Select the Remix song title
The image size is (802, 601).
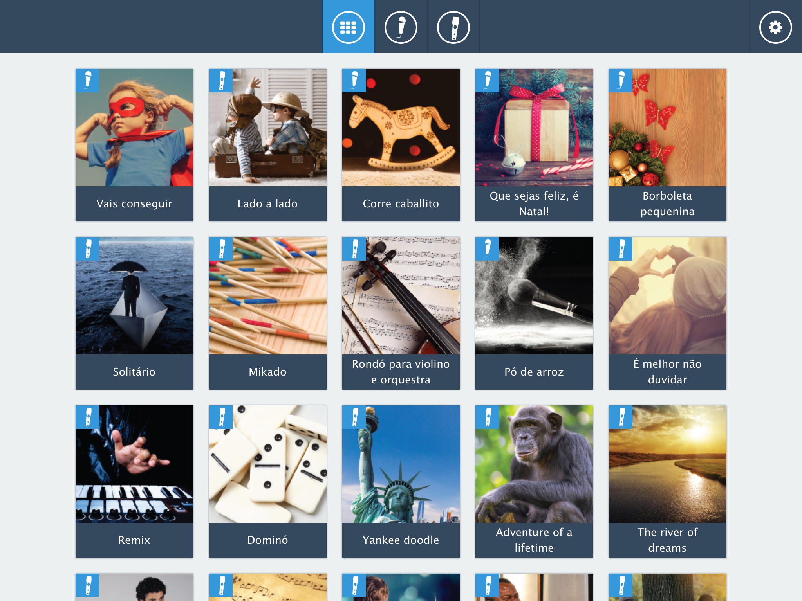[x=134, y=540]
